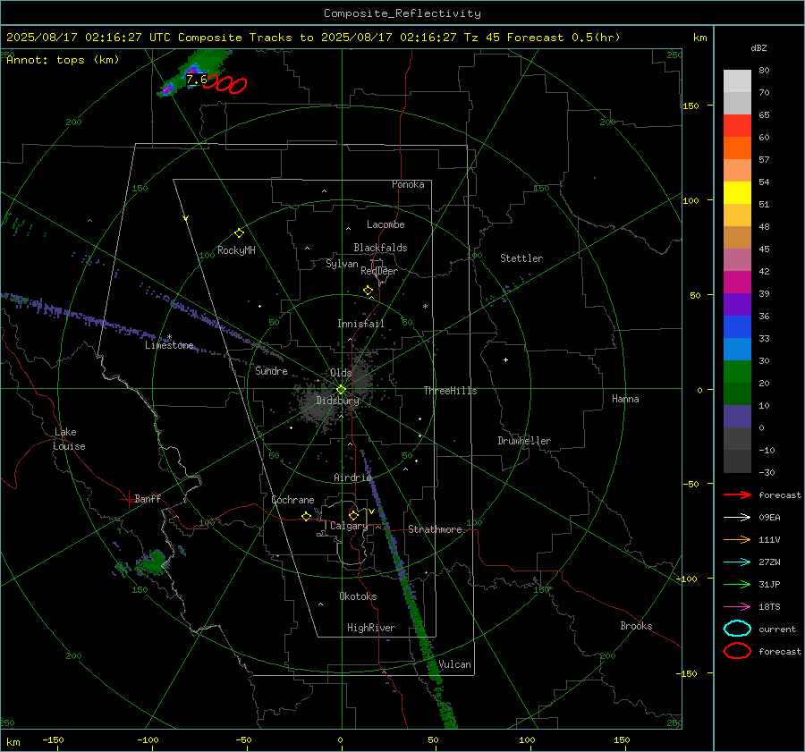This screenshot has height=752, width=805.
Task: Click the yellow radar-site diamond at the range-ring centre
Action: [341, 390]
